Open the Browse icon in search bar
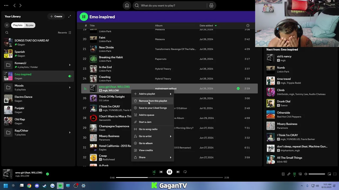The height and width of the screenshot is (190, 339). pyautogui.click(x=211, y=6)
